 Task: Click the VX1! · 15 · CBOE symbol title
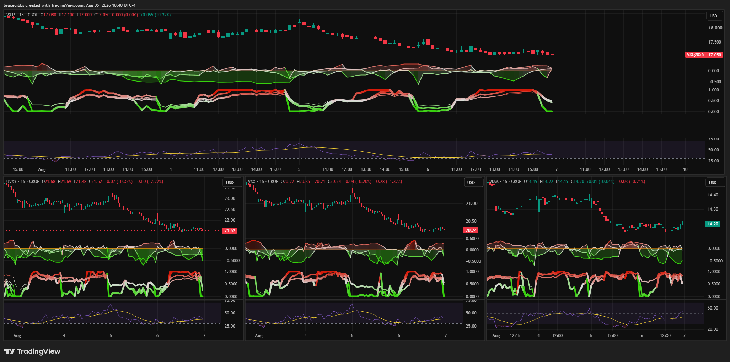pos(22,15)
